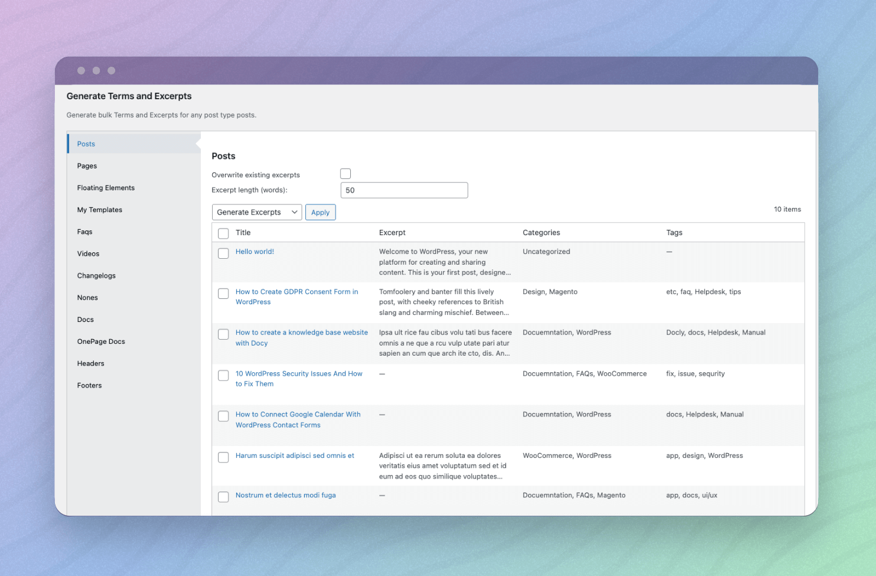876x576 pixels.
Task: Open the Hello world! post link
Action: [255, 251]
